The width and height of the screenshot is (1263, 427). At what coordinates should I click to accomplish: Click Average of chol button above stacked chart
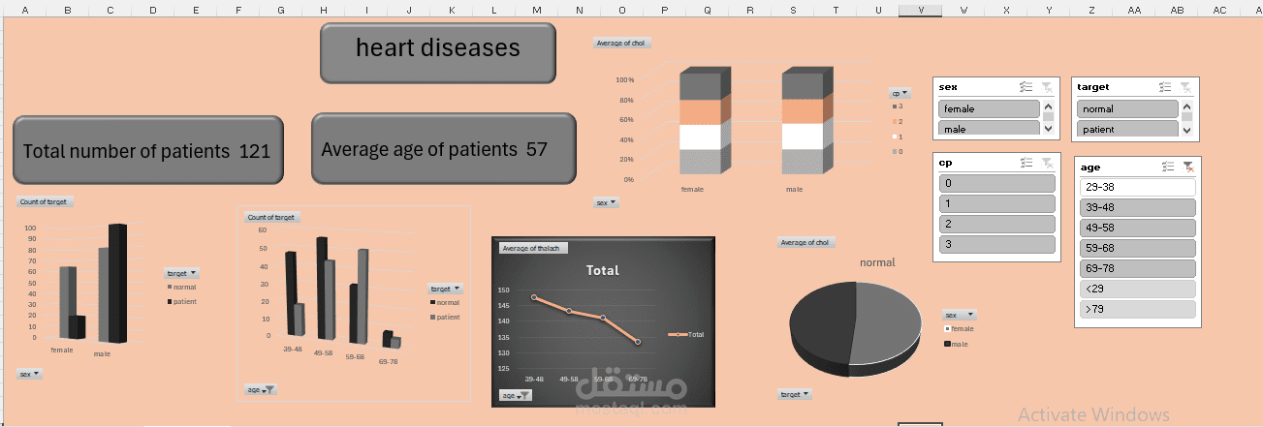click(621, 43)
